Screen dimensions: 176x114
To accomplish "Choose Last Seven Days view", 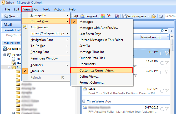I will click(102, 34).
